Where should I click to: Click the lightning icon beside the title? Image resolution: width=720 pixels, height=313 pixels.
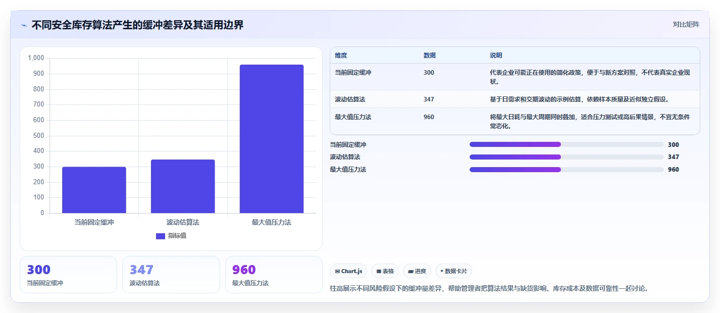(x=24, y=25)
